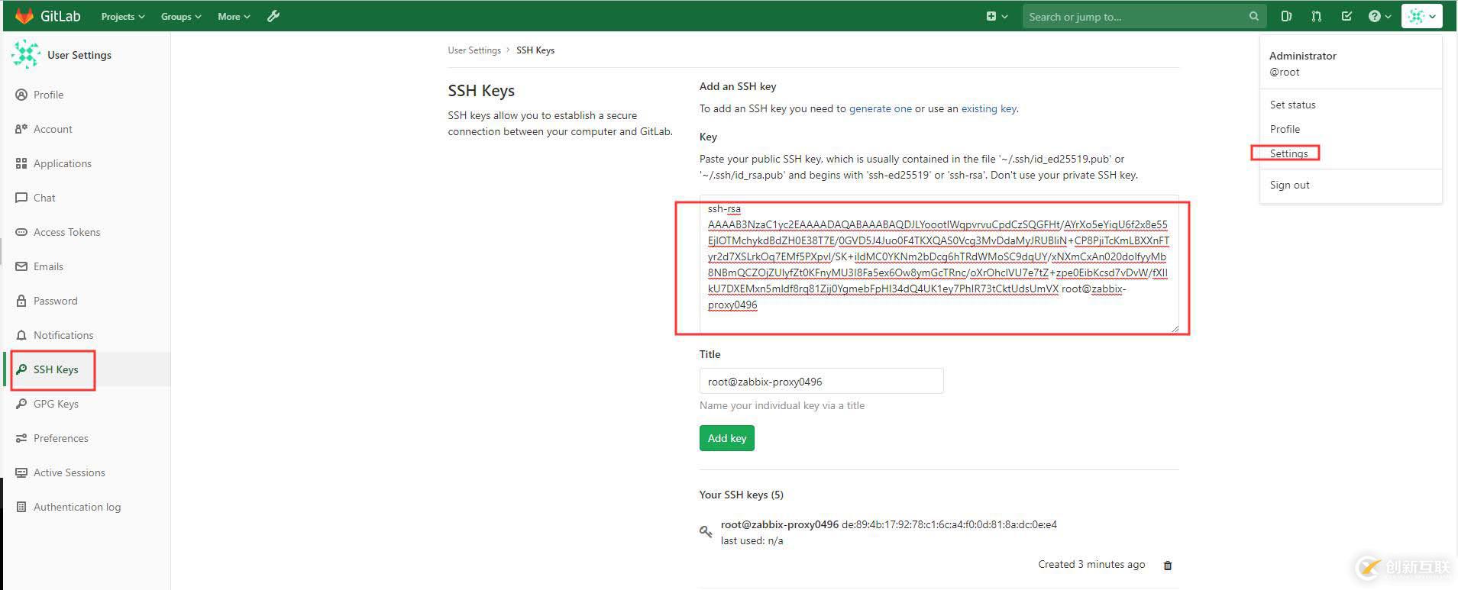Open the root@zabbix-proxy0496 key entry
Viewport: 1458px width, 590px height.
point(780,524)
